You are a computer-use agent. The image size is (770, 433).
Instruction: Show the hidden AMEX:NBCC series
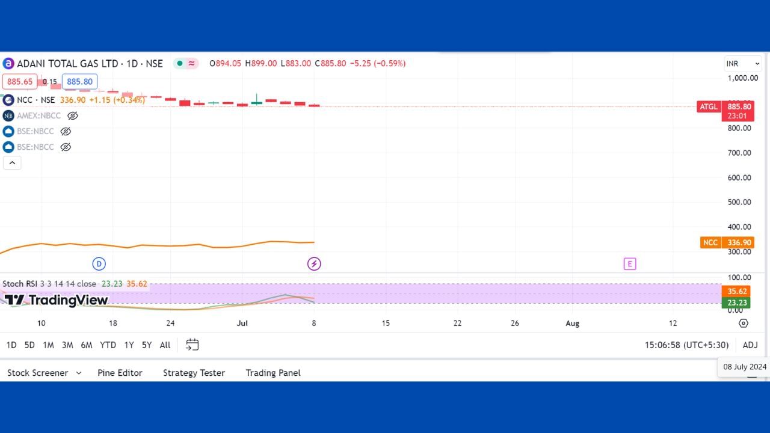pyautogui.click(x=73, y=115)
